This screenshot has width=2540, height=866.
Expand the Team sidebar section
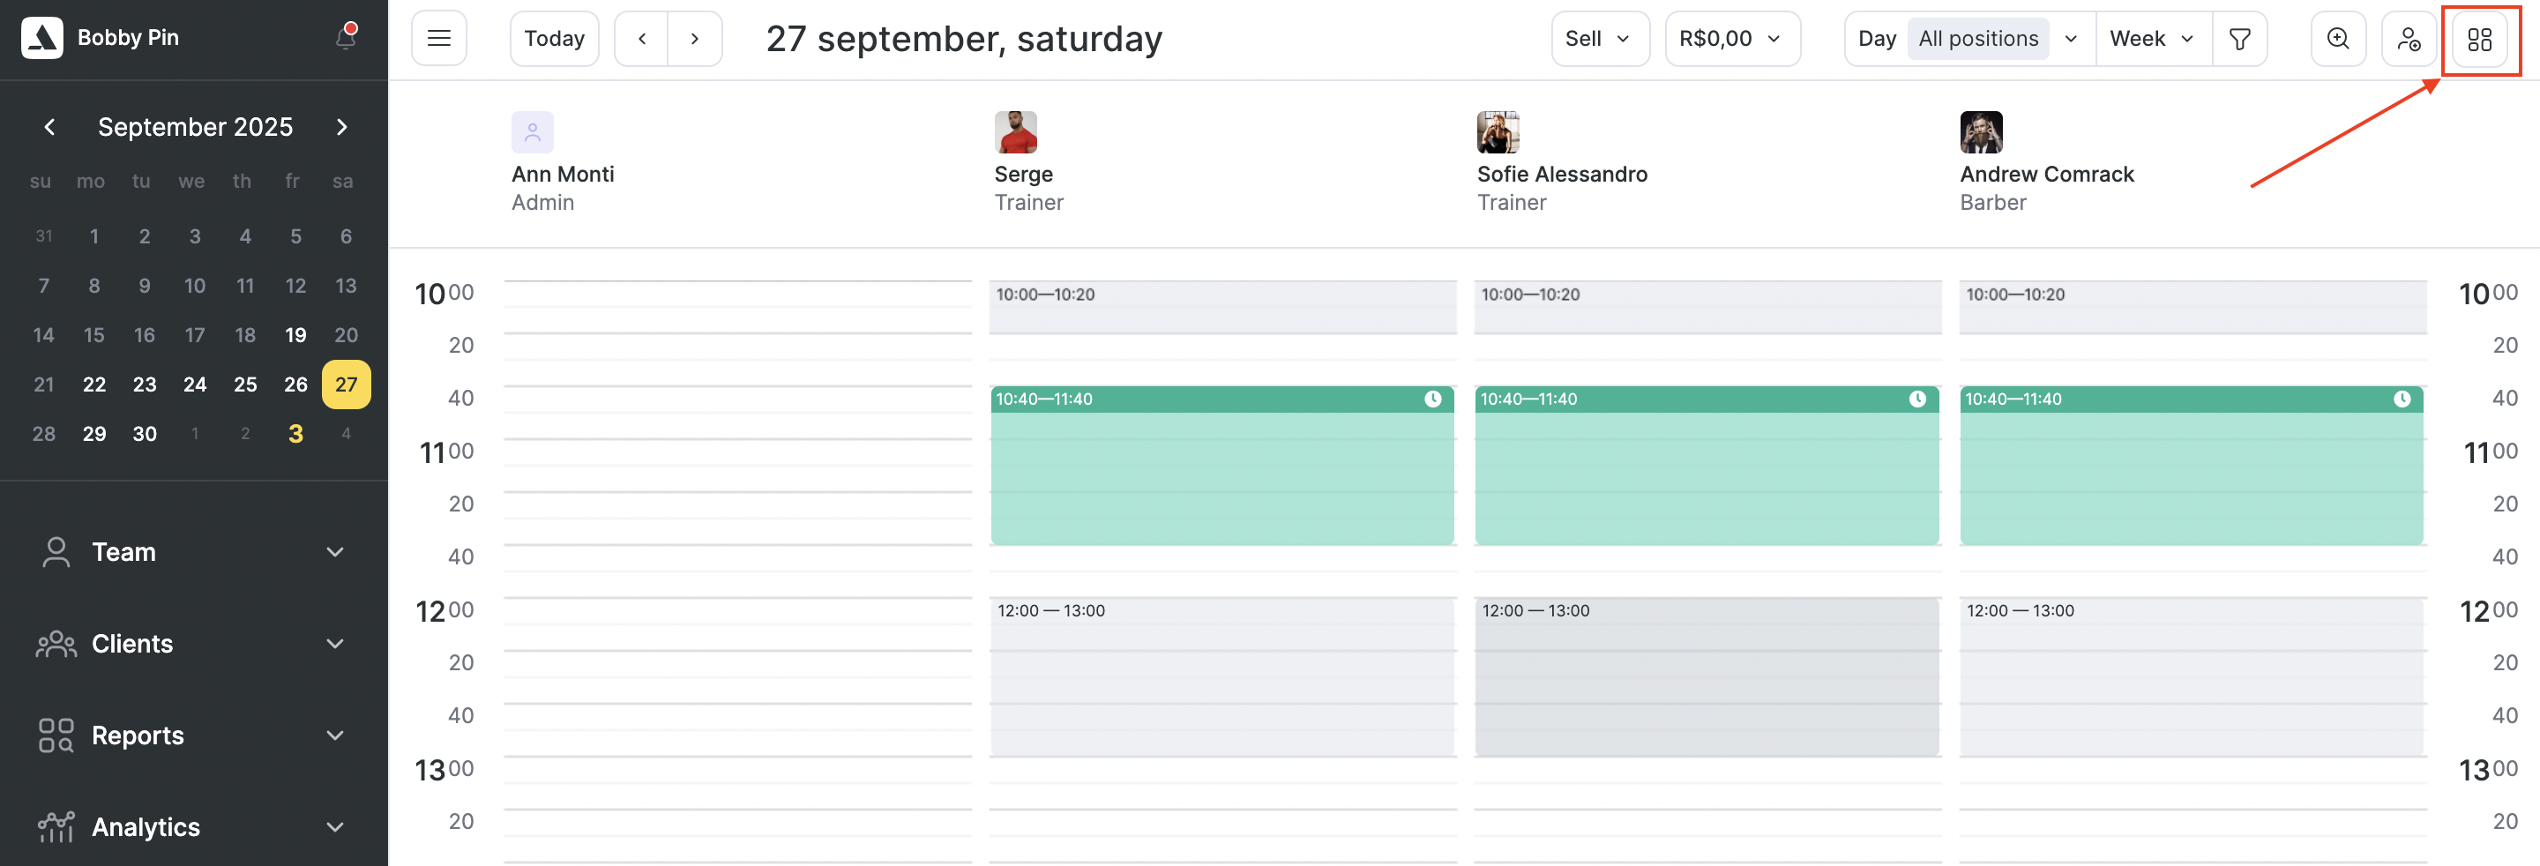192,551
